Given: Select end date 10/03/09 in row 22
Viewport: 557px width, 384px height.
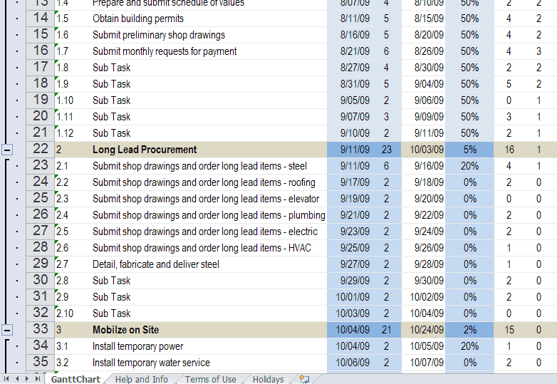Looking at the screenshot, I should point(423,150).
